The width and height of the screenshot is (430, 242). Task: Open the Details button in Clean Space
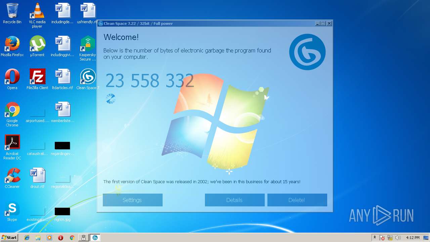235,200
